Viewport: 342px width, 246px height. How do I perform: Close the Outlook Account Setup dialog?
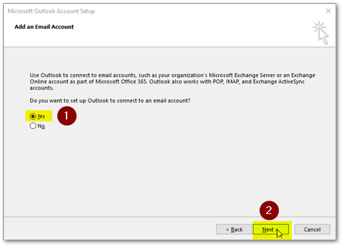pos(328,10)
